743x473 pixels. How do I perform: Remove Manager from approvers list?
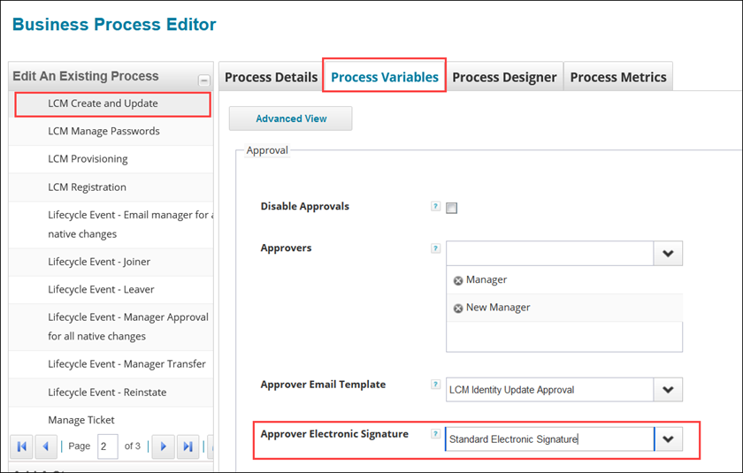tap(458, 280)
